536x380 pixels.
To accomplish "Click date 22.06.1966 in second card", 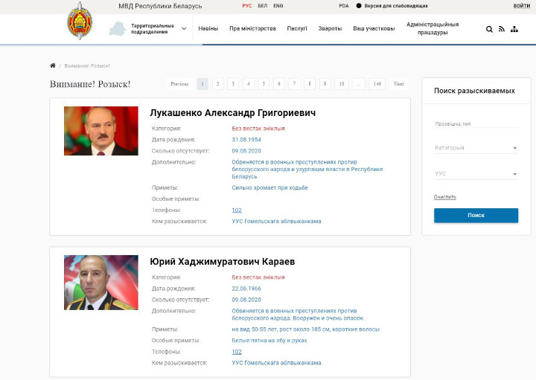I will [x=246, y=289].
